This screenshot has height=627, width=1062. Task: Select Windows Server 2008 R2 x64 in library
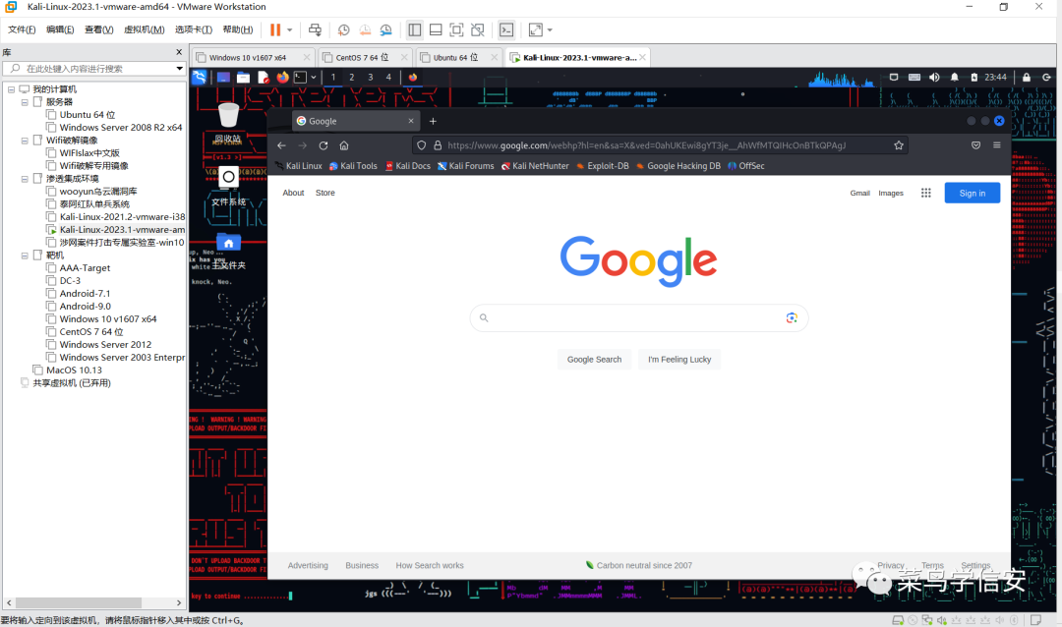pyautogui.click(x=121, y=128)
